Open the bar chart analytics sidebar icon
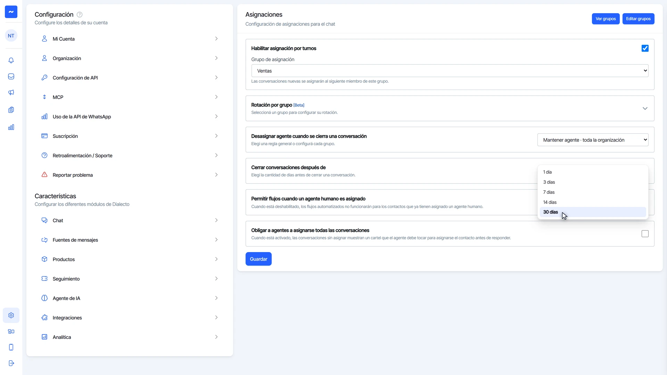Image resolution: width=667 pixels, height=375 pixels. 11,127
